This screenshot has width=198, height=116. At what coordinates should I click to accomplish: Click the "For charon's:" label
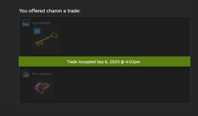(x=42, y=74)
